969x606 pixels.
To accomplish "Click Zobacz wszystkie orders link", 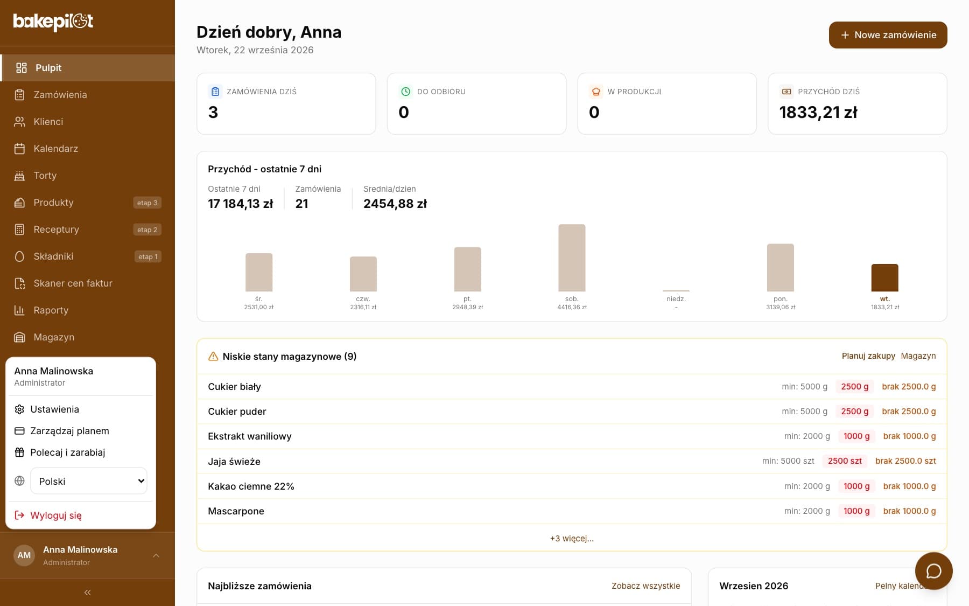I will [x=645, y=586].
